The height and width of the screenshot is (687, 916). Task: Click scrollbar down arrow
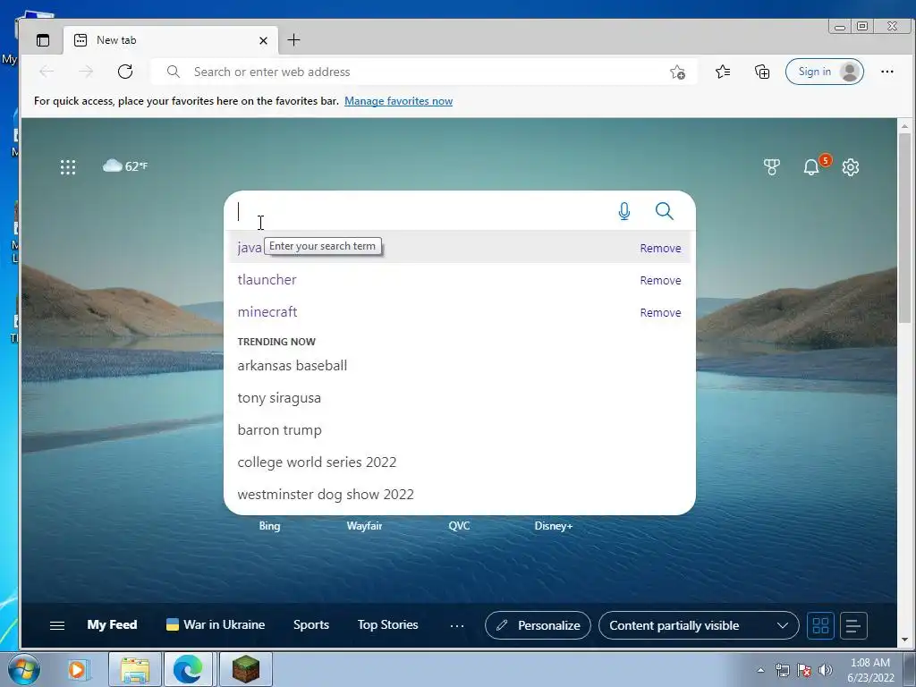904,640
